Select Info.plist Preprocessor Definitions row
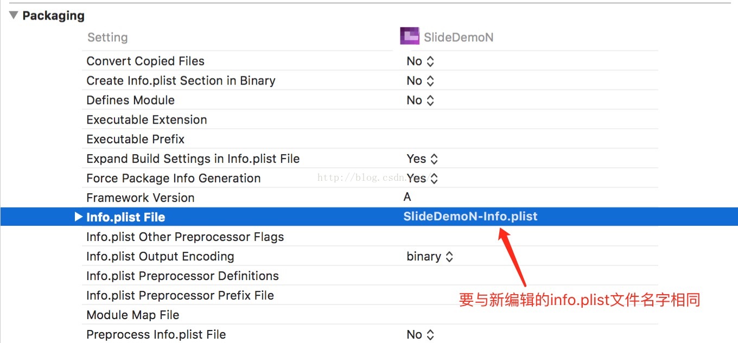 (x=182, y=276)
